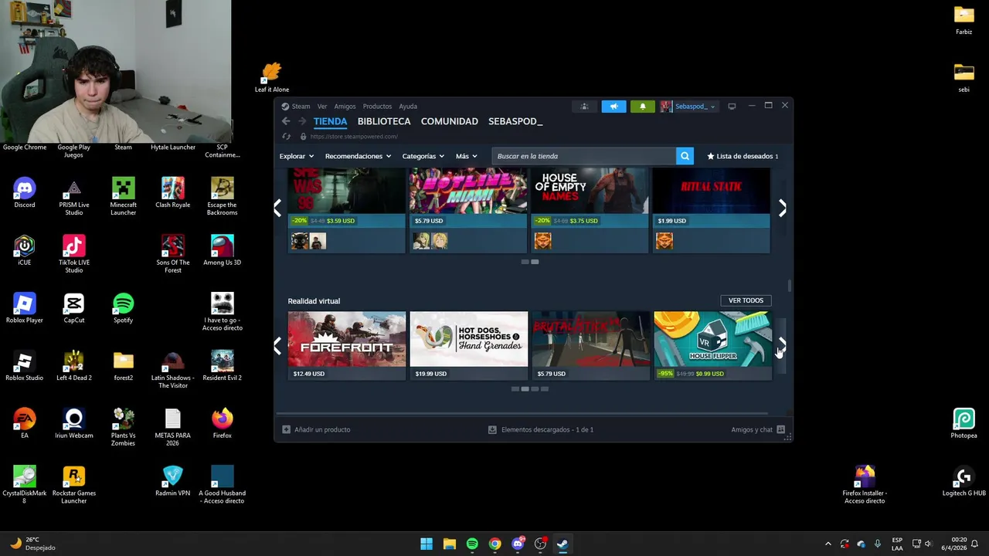Go back with Steam's back arrow

tap(286, 121)
